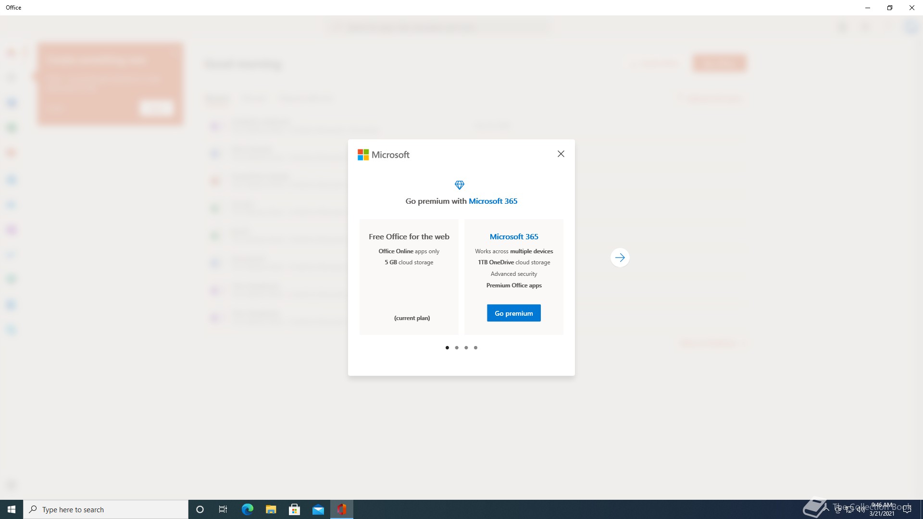Select the fourth carousel page dot

tap(475, 347)
